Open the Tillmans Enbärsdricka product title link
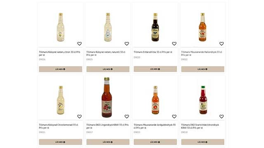The width and height of the screenshot is (264, 148). [153, 52]
